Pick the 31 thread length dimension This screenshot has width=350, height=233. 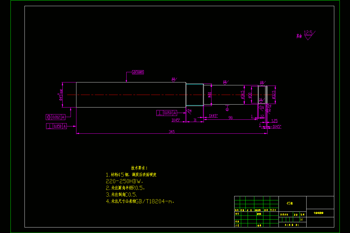pyautogui.click(x=195, y=120)
